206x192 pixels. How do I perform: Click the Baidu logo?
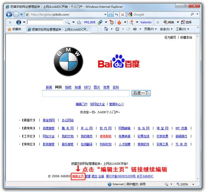[x=119, y=62]
